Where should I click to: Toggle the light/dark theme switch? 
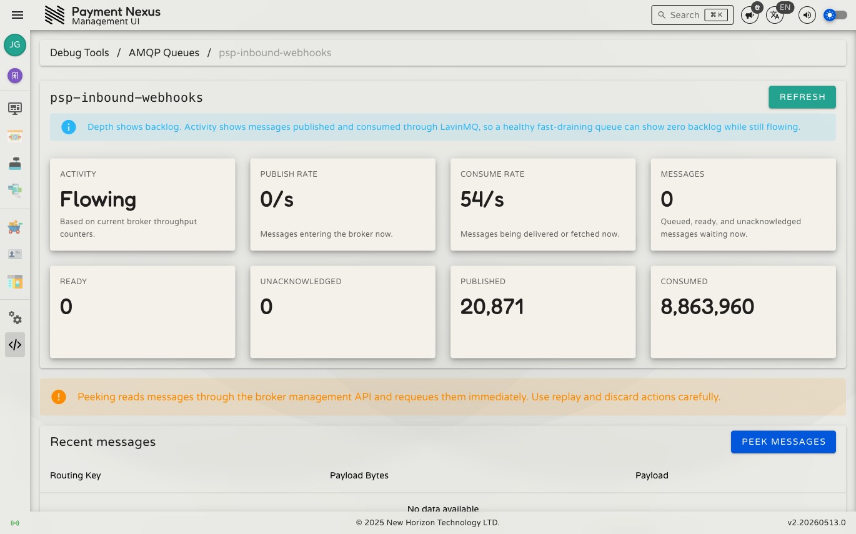835,15
